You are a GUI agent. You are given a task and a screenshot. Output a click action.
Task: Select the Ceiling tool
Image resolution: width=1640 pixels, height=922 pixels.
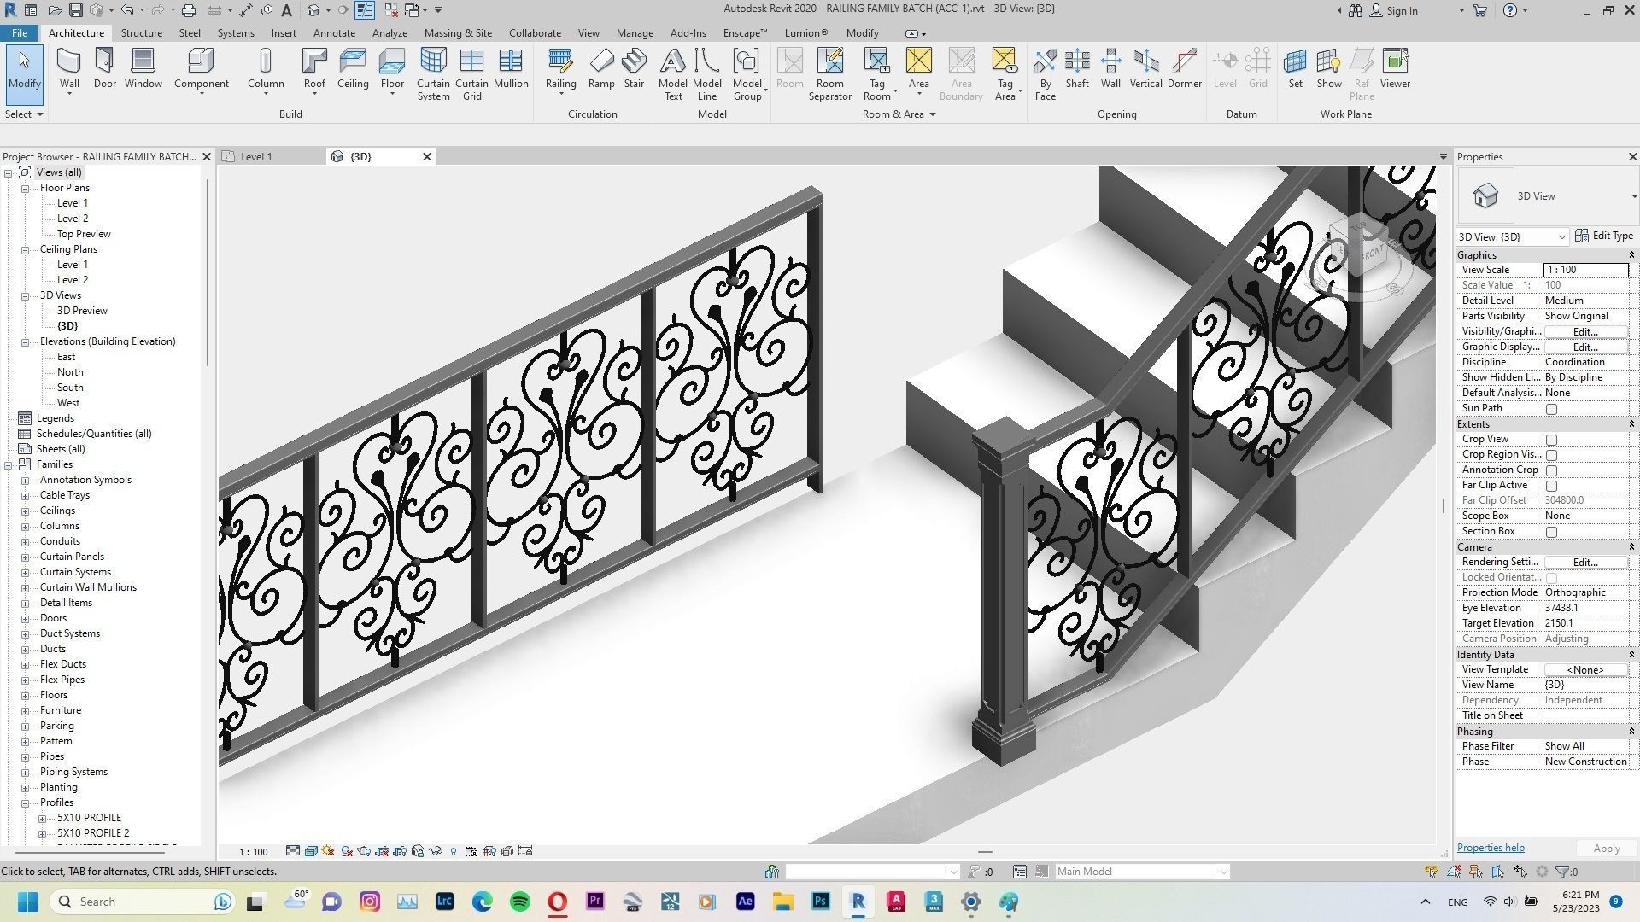point(353,70)
